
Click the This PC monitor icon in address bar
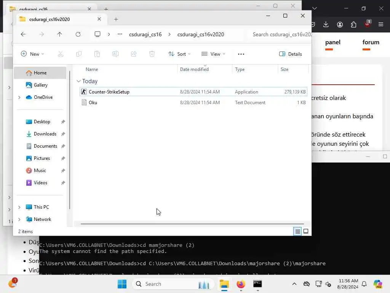pyautogui.click(x=97, y=34)
